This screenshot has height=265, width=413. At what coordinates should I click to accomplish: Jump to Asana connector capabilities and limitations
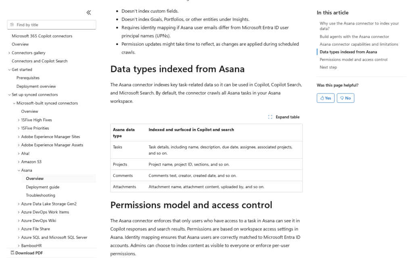(359, 44)
